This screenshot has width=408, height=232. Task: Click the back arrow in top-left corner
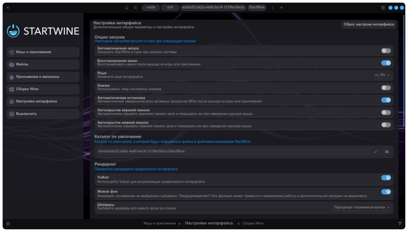coord(8,8)
